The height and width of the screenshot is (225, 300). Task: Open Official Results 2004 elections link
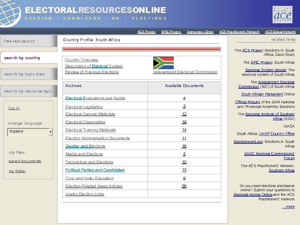click(247, 102)
